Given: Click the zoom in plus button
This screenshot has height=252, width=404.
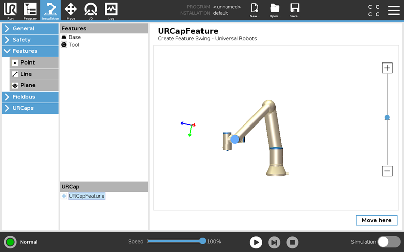Looking at the screenshot, I should click(x=387, y=68).
